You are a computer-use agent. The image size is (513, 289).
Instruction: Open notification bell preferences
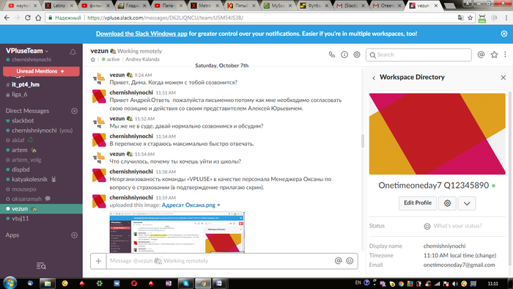coord(73,52)
